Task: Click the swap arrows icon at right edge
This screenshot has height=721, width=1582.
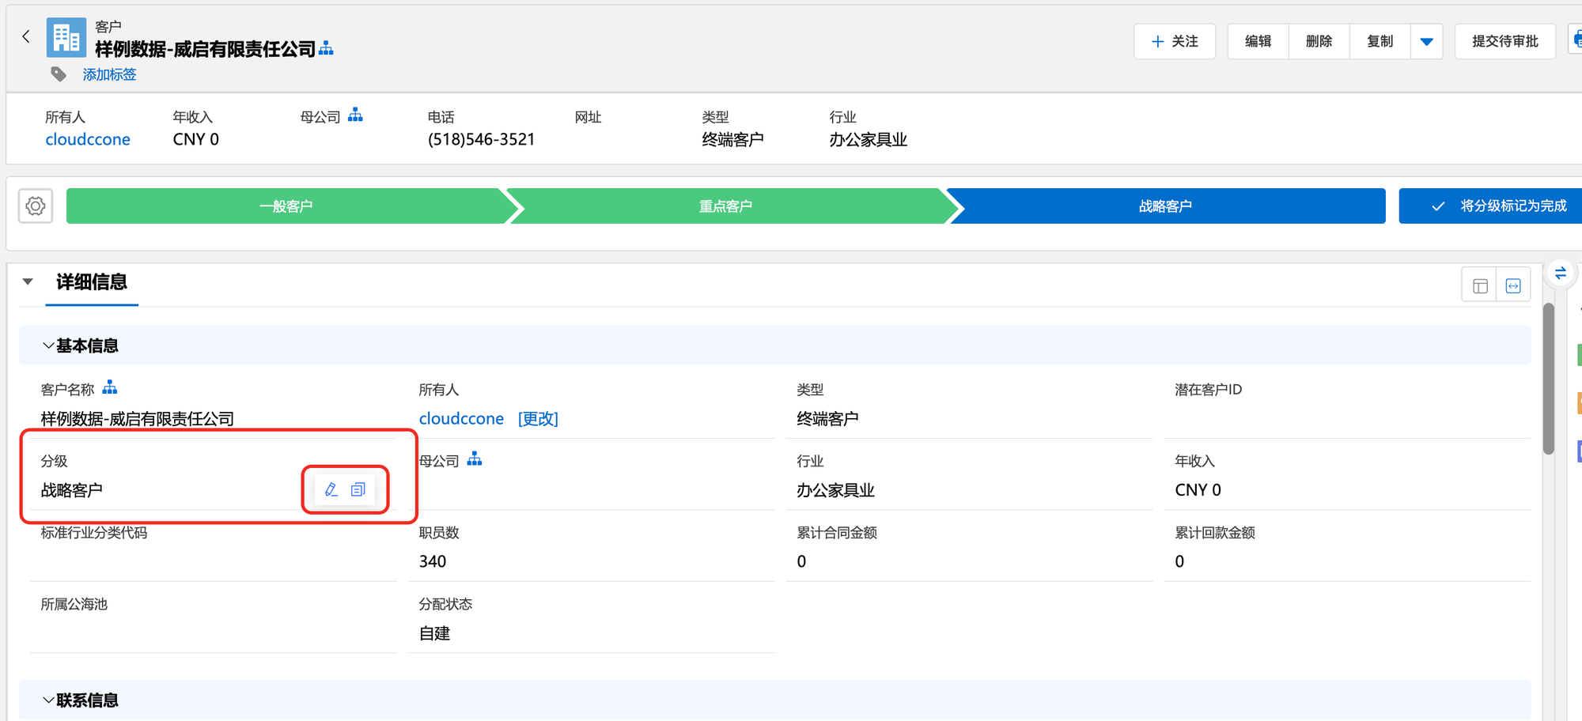Action: pyautogui.click(x=1561, y=274)
